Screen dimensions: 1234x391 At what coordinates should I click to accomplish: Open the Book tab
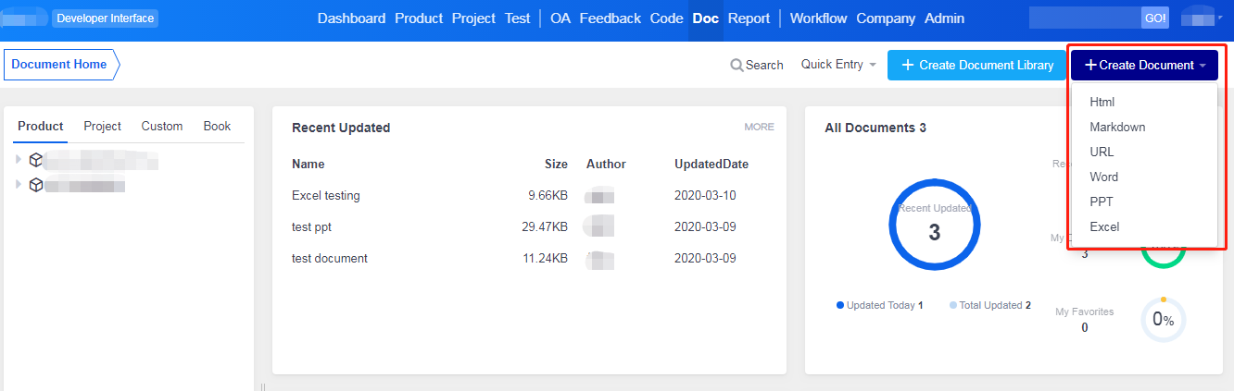(x=217, y=126)
